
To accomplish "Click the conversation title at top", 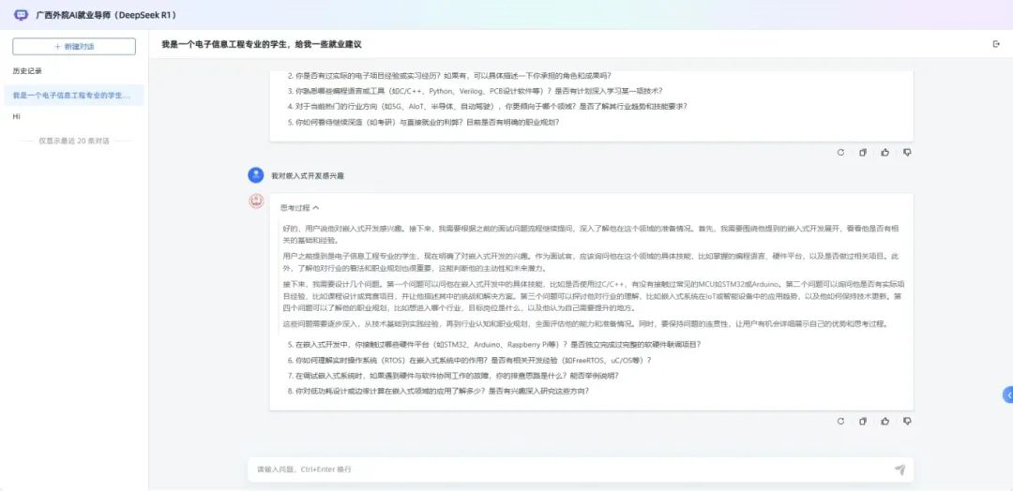I will coord(262,44).
